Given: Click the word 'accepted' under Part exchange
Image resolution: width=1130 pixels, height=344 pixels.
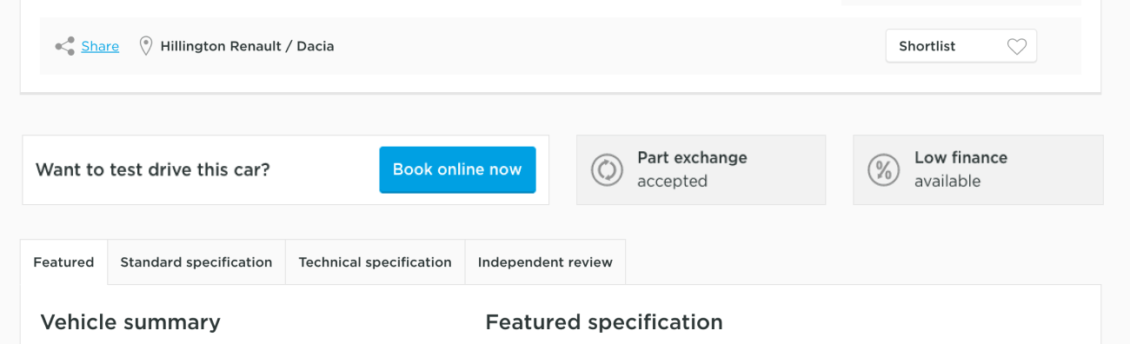Looking at the screenshot, I should coord(672,182).
